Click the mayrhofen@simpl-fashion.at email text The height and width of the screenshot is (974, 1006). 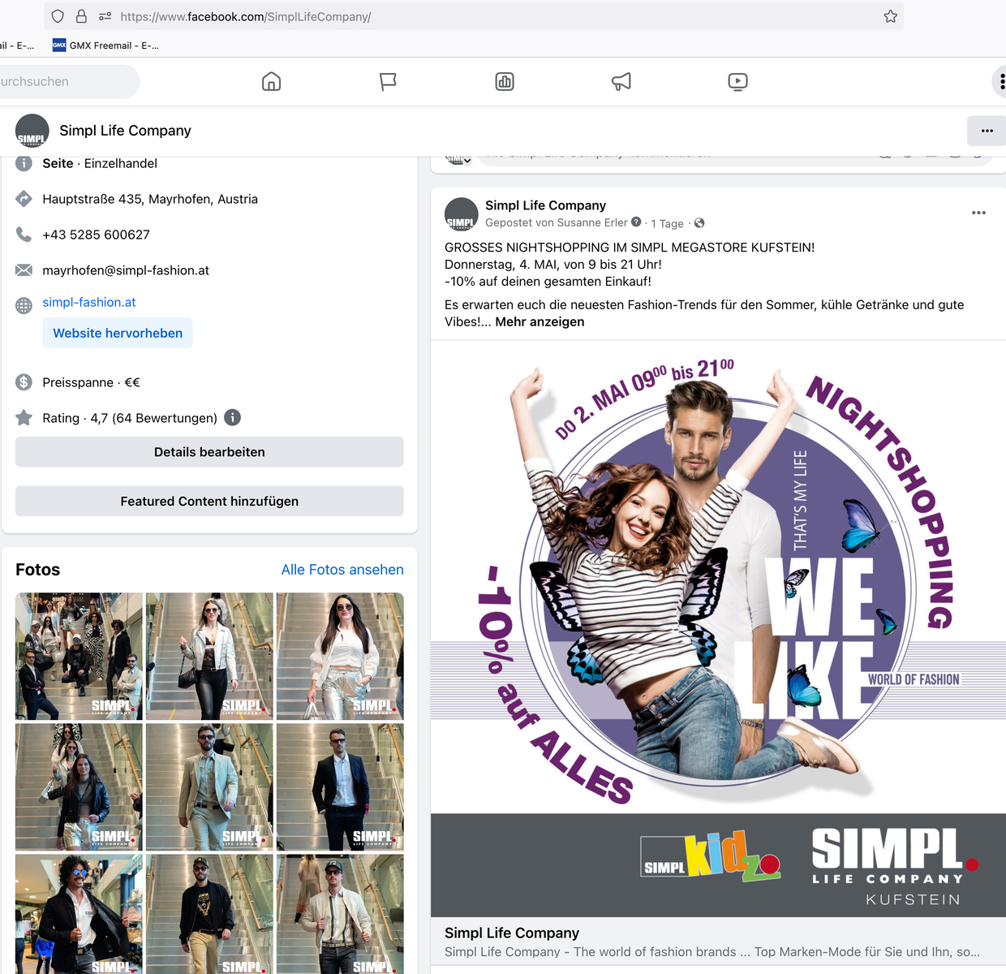[126, 270]
